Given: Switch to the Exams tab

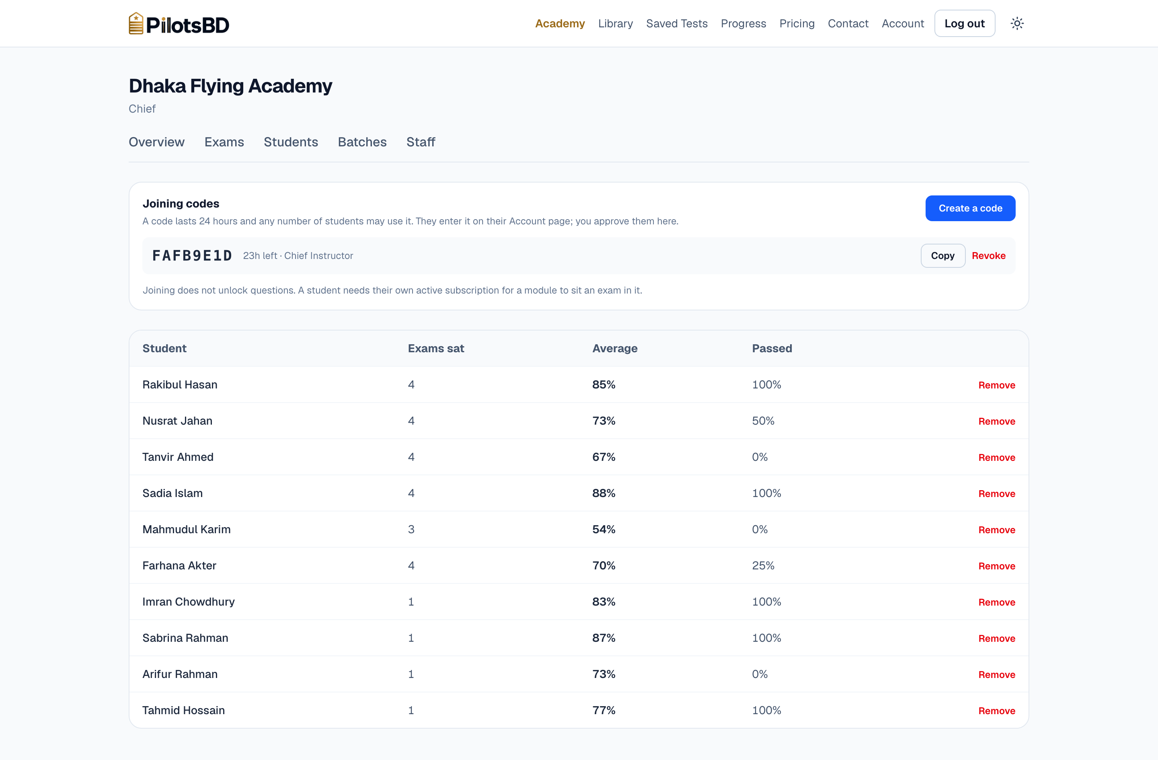Looking at the screenshot, I should tap(224, 142).
